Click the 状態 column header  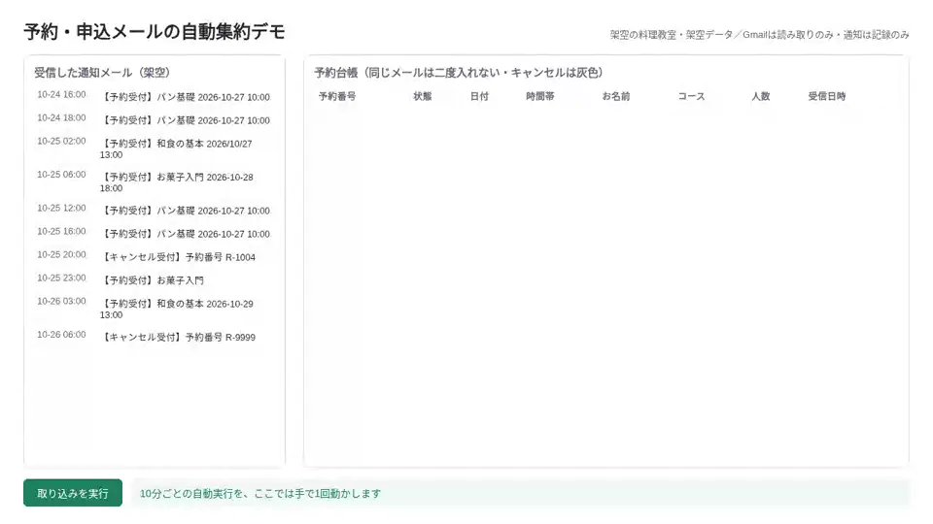[423, 96]
